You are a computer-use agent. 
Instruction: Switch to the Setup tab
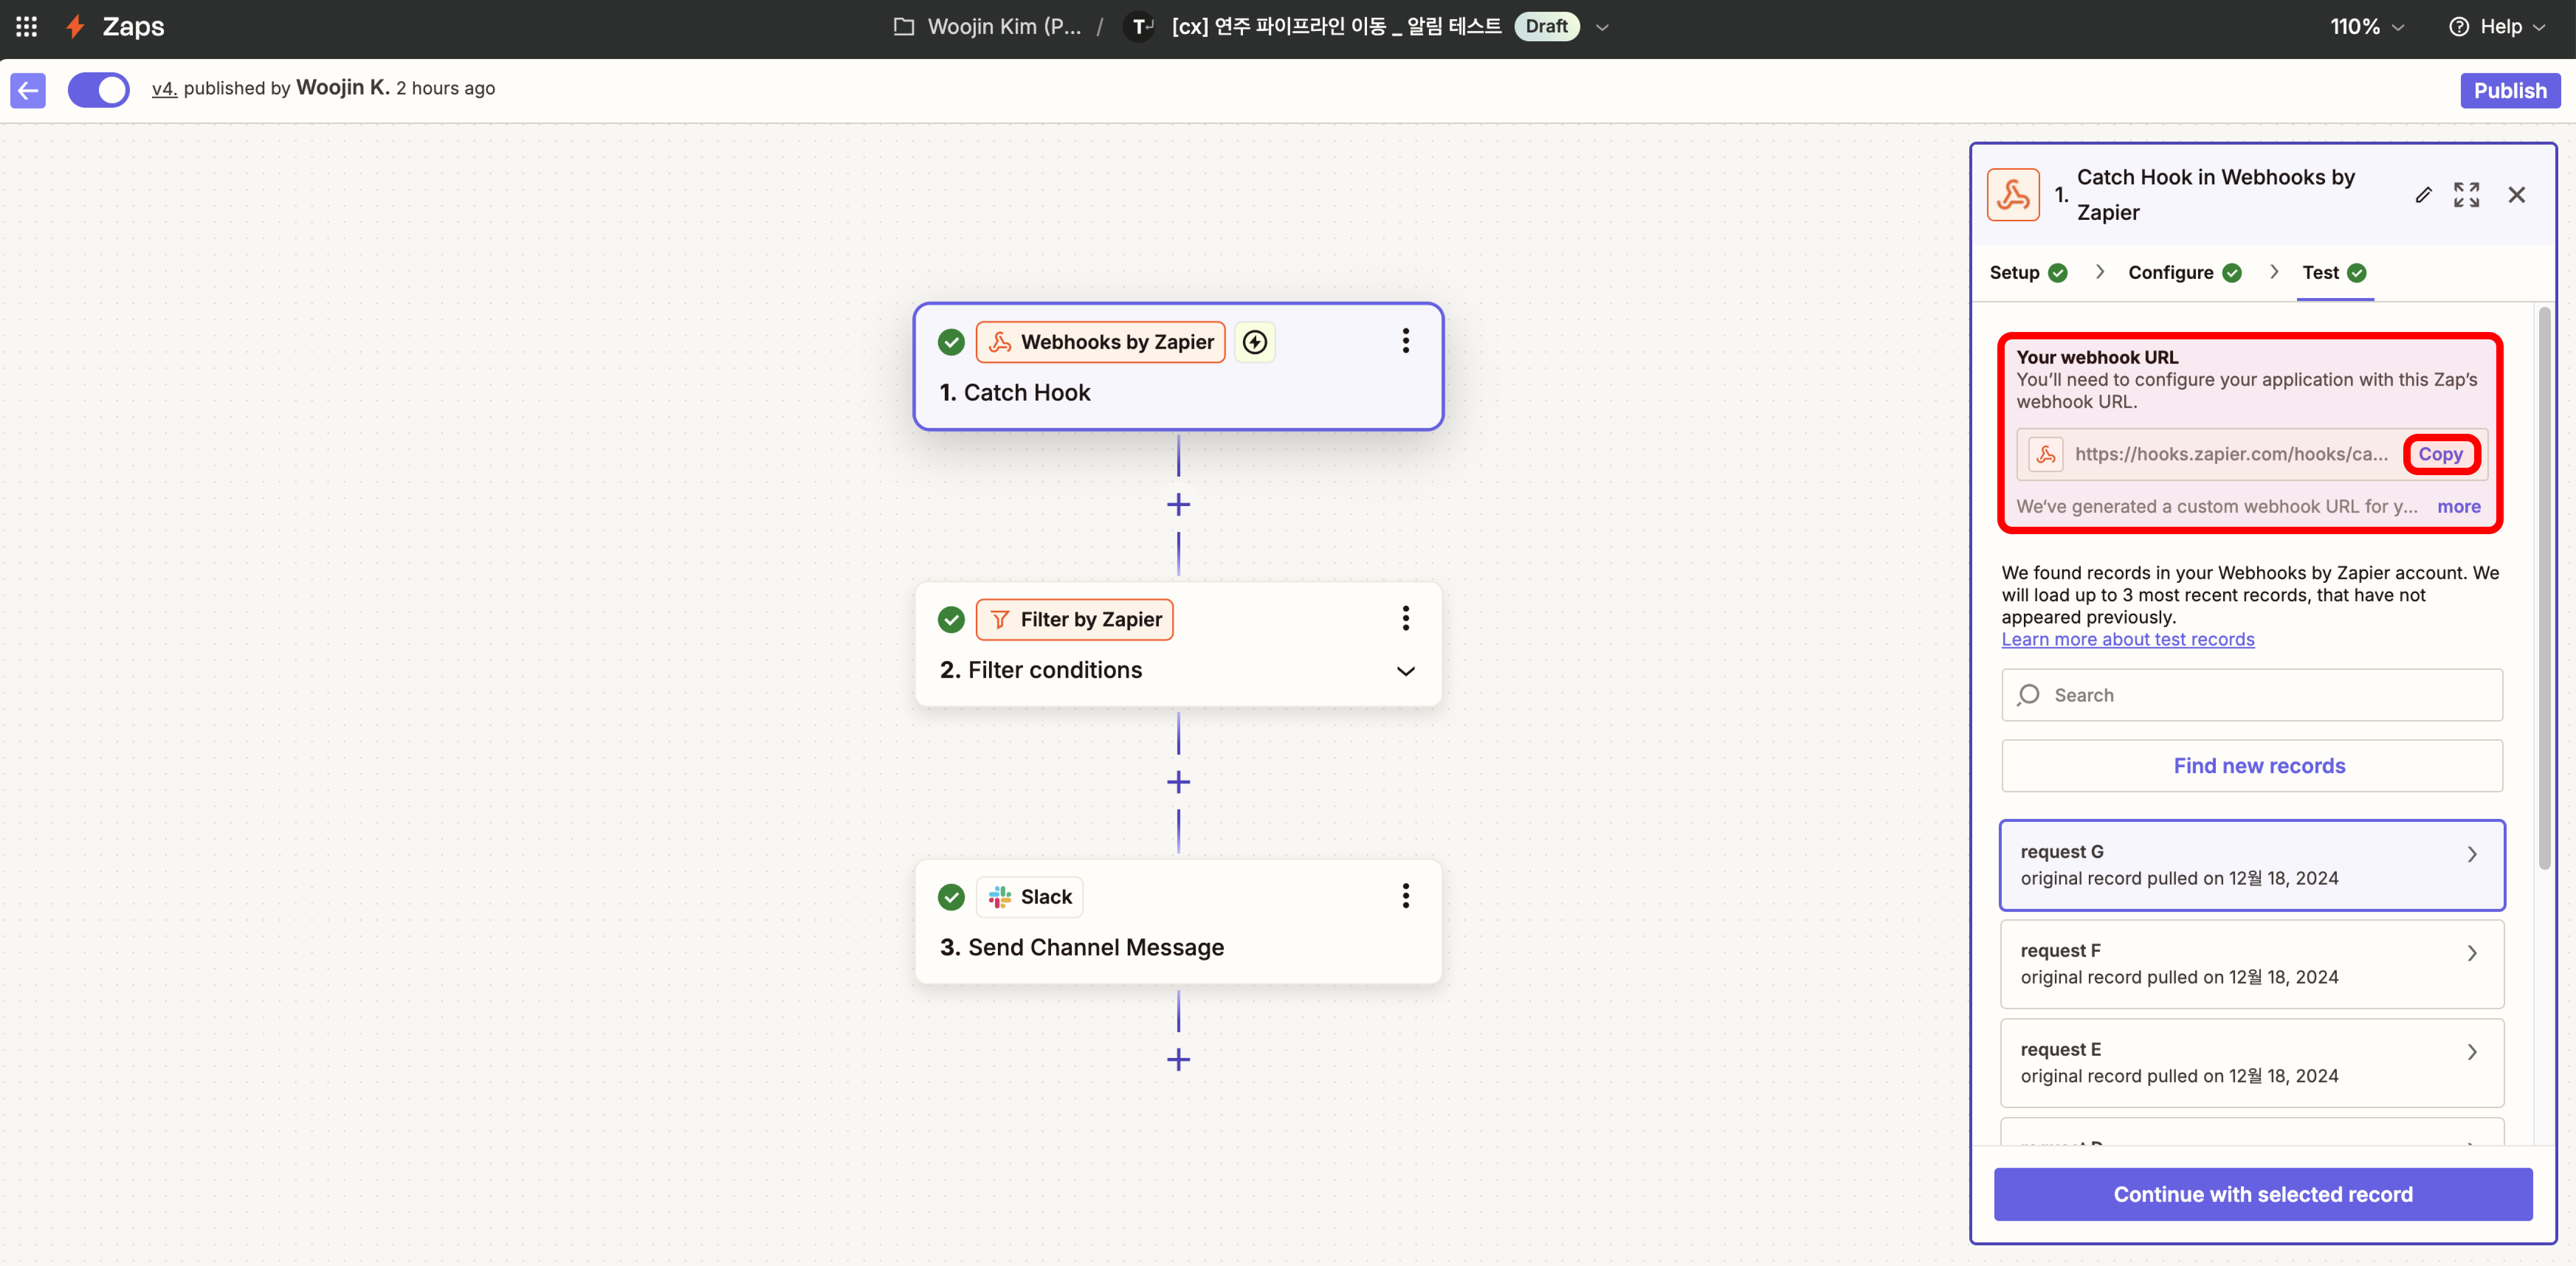point(2027,273)
